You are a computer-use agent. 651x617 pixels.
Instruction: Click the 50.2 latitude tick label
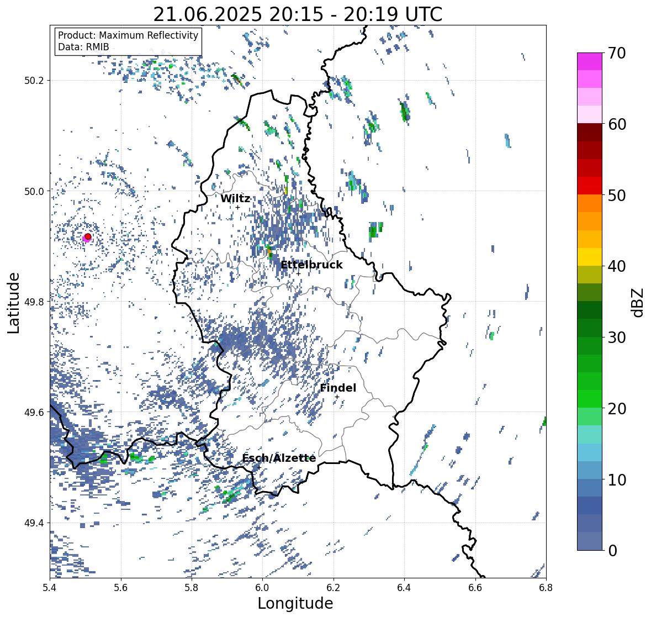pos(34,81)
